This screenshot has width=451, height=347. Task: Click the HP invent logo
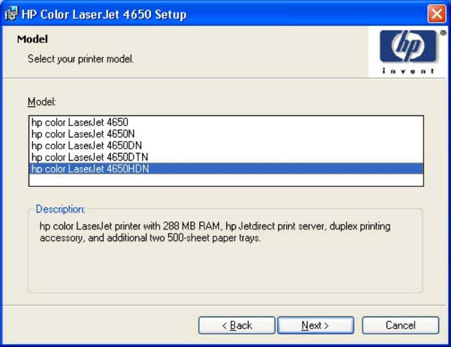(409, 52)
